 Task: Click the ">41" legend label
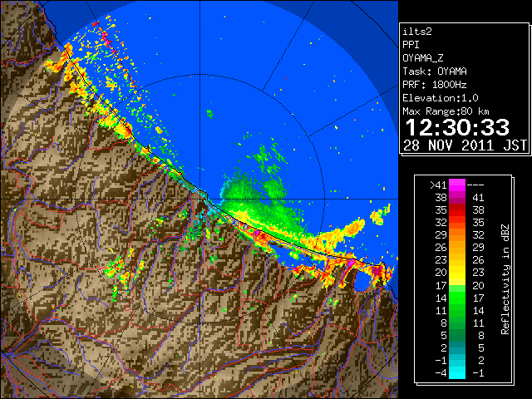tap(438, 185)
